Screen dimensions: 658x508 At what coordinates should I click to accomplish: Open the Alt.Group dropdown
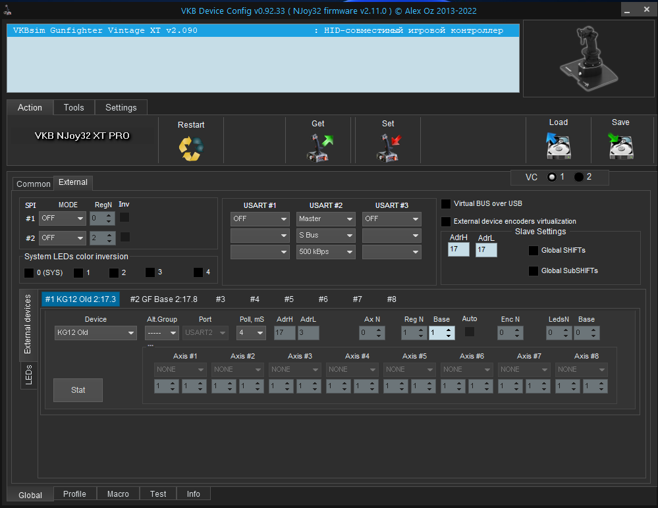coord(162,333)
